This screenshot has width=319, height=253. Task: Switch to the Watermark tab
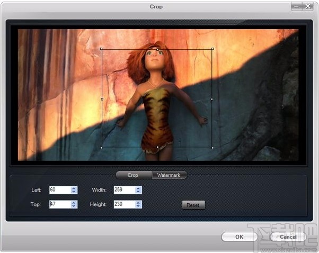tap(169, 175)
